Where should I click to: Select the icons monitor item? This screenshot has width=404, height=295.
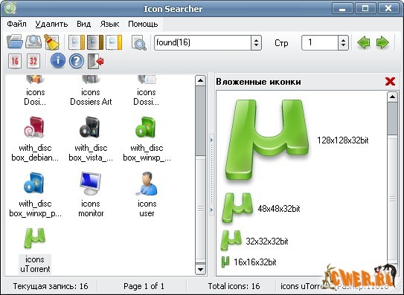[91, 195]
